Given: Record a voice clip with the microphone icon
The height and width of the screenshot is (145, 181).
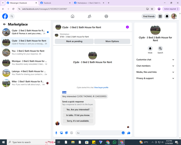Looking at the screenshot, I should click(x=56, y=133).
